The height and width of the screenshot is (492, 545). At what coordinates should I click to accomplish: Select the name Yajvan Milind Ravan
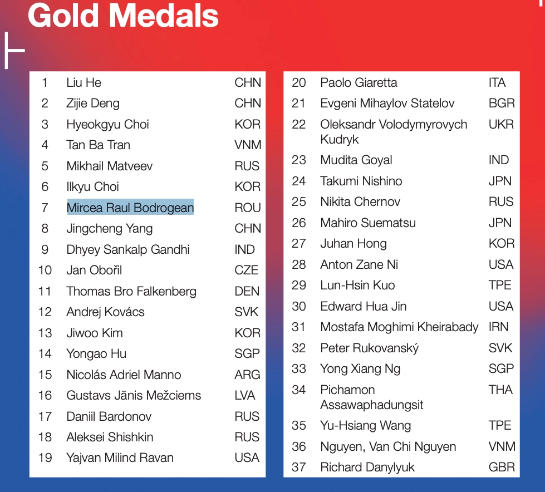tap(120, 458)
